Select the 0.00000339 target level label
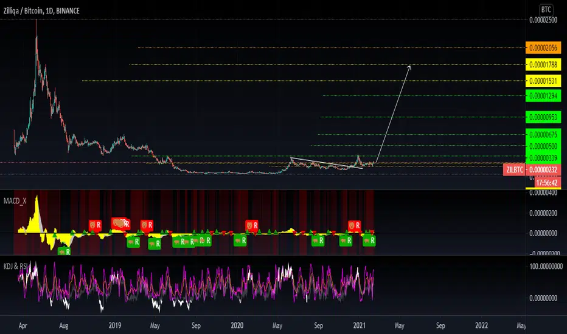 point(543,158)
